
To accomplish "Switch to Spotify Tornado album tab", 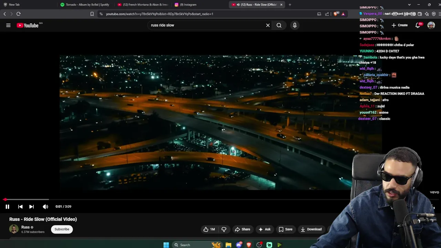I will (x=85, y=5).
